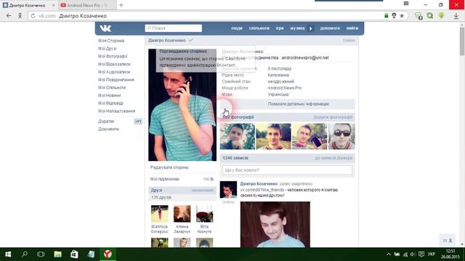Click the Пошук search field
The image size is (465, 261).
coord(174,28)
